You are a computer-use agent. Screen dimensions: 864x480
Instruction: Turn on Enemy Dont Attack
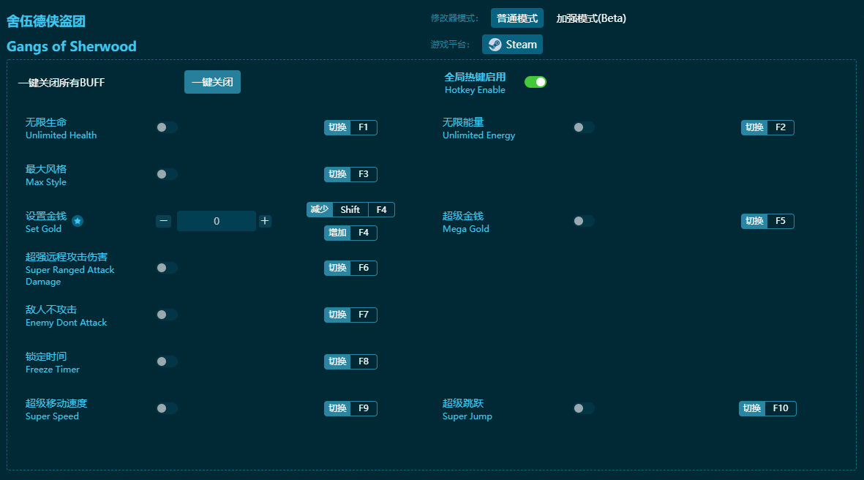pyautogui.click(x=167, y=315)
